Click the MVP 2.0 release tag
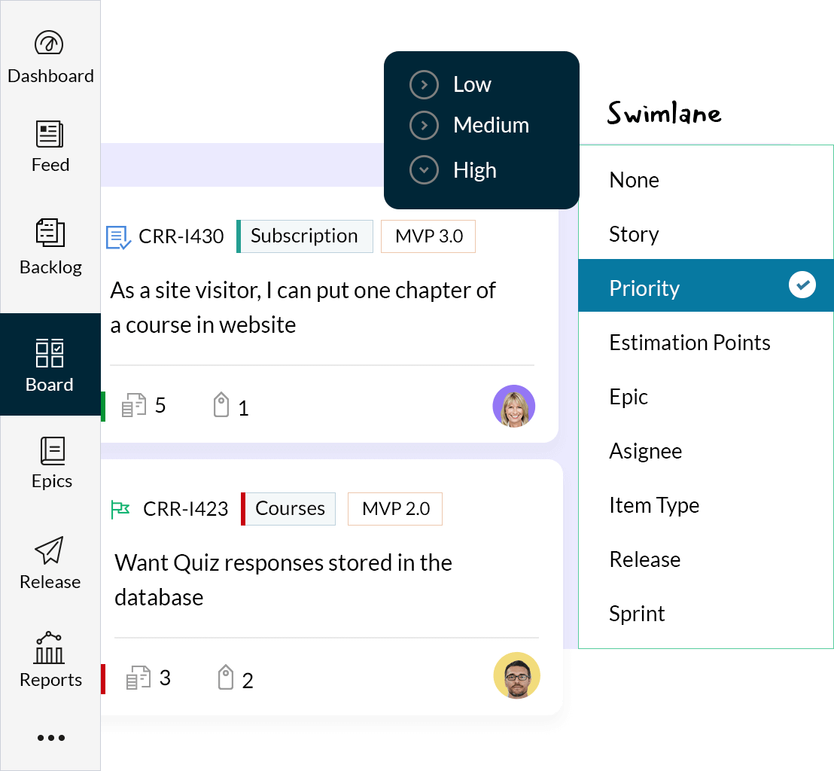The image size is (834, 771). [395, 509]
